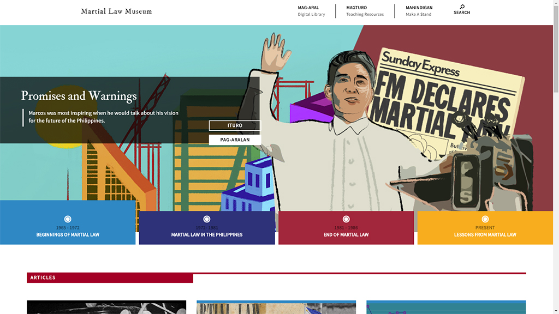
Task: Click the search magnifier icon
Action: (462, 7)
